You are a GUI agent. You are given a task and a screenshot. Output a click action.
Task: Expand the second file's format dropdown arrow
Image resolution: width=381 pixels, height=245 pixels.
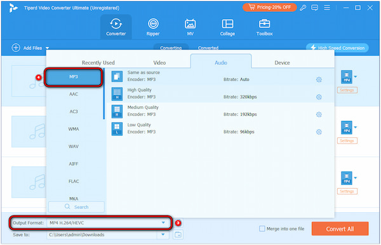coord(356,127)
